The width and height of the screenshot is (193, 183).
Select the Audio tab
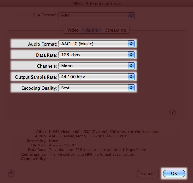[92, 30]
